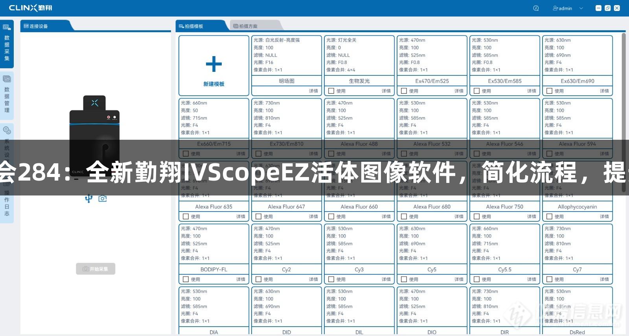Screen dimensions: 629x336
Task: Tick the 使用 box for Alexa Fluor 647
Action: [259, 217]
